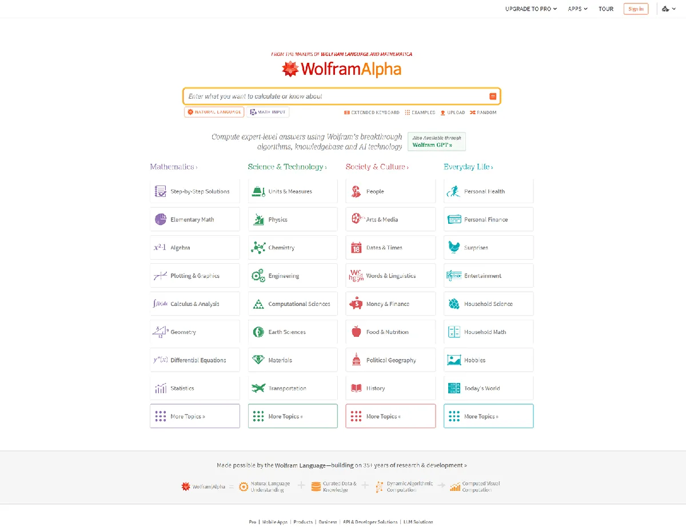Click the Entertainment music icon
This screenshot has width=686, height=528.
pos(454,276)
